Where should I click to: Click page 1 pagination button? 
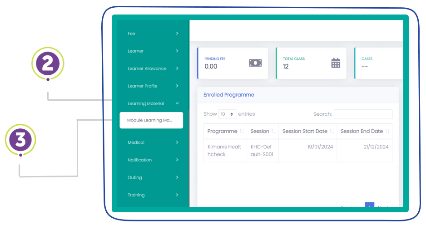(369, 206)
